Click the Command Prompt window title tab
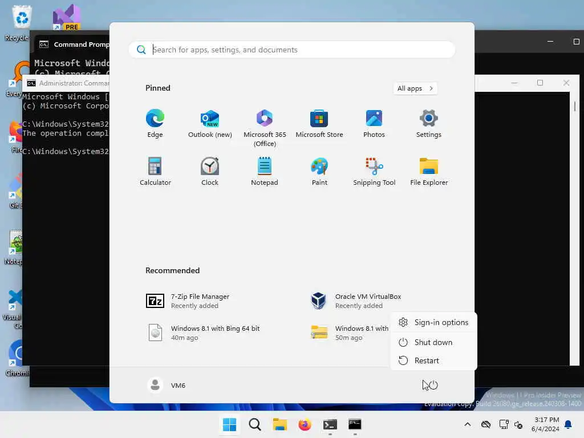 click(x=74, y=44)
